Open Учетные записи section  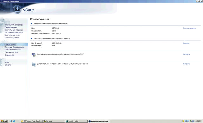[x=11, y=52]
